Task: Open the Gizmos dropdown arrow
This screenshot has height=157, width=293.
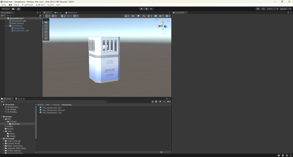Action: pyautogui.click(x=170, y=16)
